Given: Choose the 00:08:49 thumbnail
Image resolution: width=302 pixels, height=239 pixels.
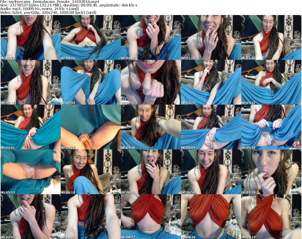Looking at the screenshot, I should click(211, 216).
